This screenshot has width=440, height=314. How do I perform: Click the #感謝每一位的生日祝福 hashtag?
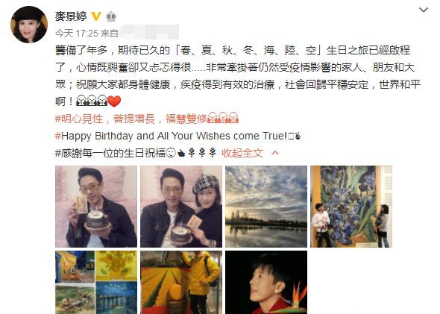pos(110,153)
